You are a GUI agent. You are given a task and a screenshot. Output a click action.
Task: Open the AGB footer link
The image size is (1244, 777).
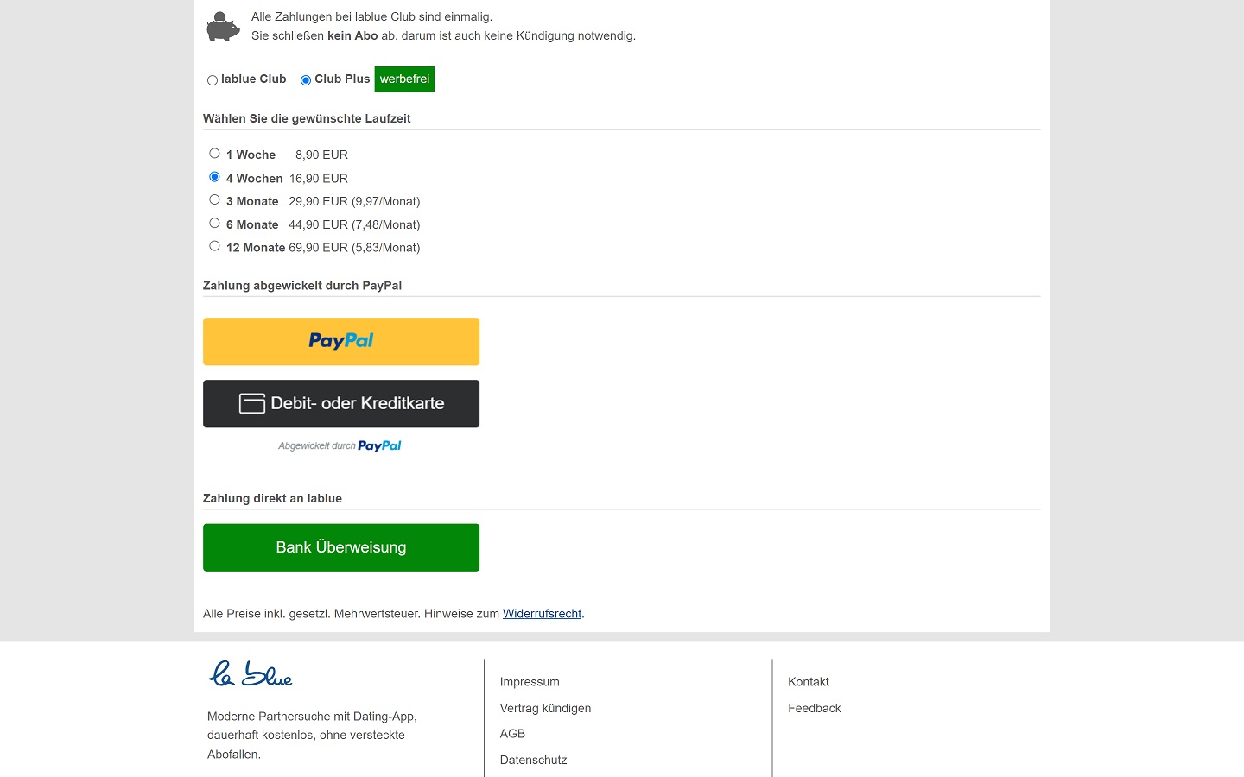pyautogui.click(x=512, y=734)
